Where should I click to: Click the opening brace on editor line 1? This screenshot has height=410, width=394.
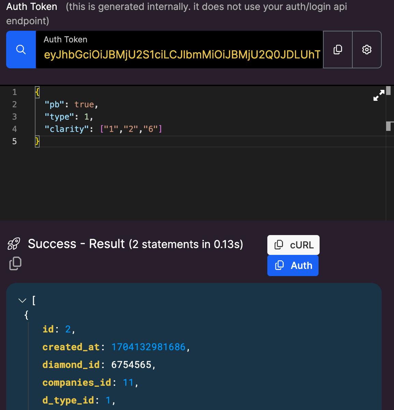(x=37, y=92)
